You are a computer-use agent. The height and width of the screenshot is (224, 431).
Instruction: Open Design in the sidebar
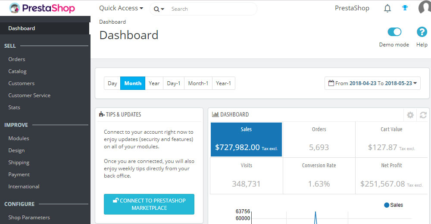point(16,150)
